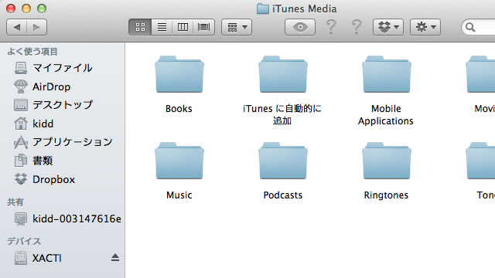Image resolution: width=495 pixels, height=278 pixels.
Task: Click the Ringtones folder name label
Action: click(386, 195)
